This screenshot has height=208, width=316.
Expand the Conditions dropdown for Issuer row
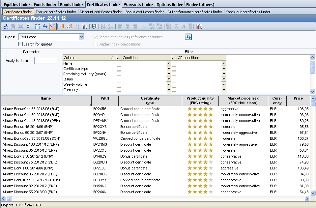[169, 79]
